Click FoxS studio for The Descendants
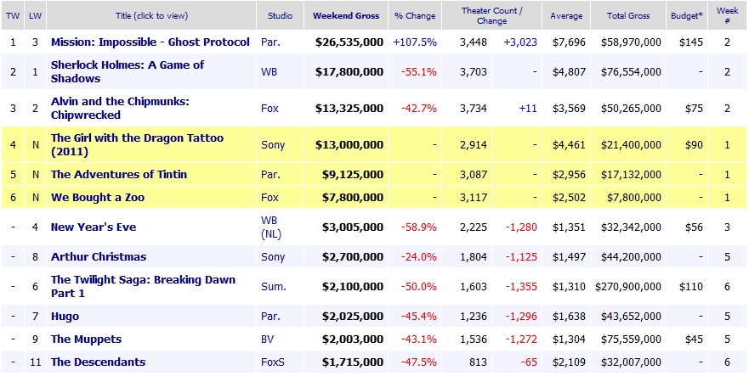Viewport: 749px width, 376px height. click(x=272, y=362)
